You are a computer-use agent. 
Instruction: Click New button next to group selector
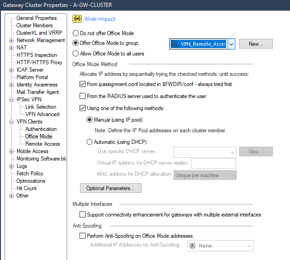(255, 44)
